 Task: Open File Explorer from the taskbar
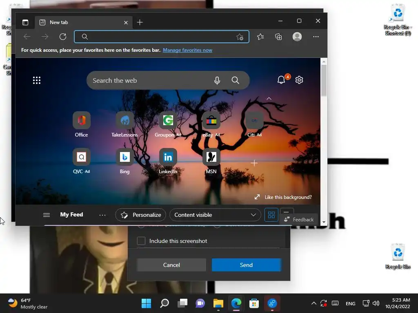point(218,303)
